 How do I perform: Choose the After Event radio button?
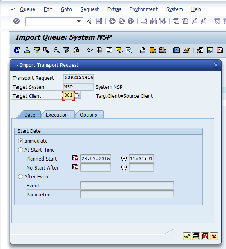pos(20,176)
